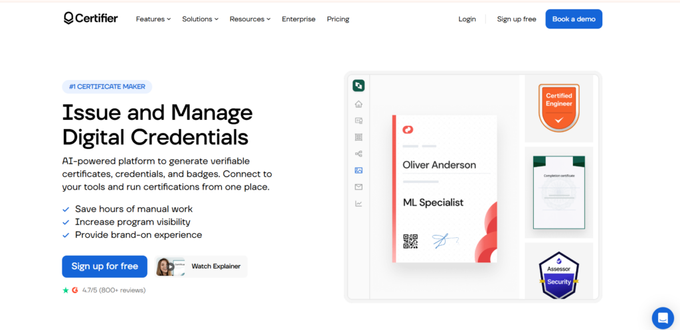This screenshot has width=680, height=330.
Task: Click the Book a demo button
Action: pyautogui.click(x=574, y=19)
